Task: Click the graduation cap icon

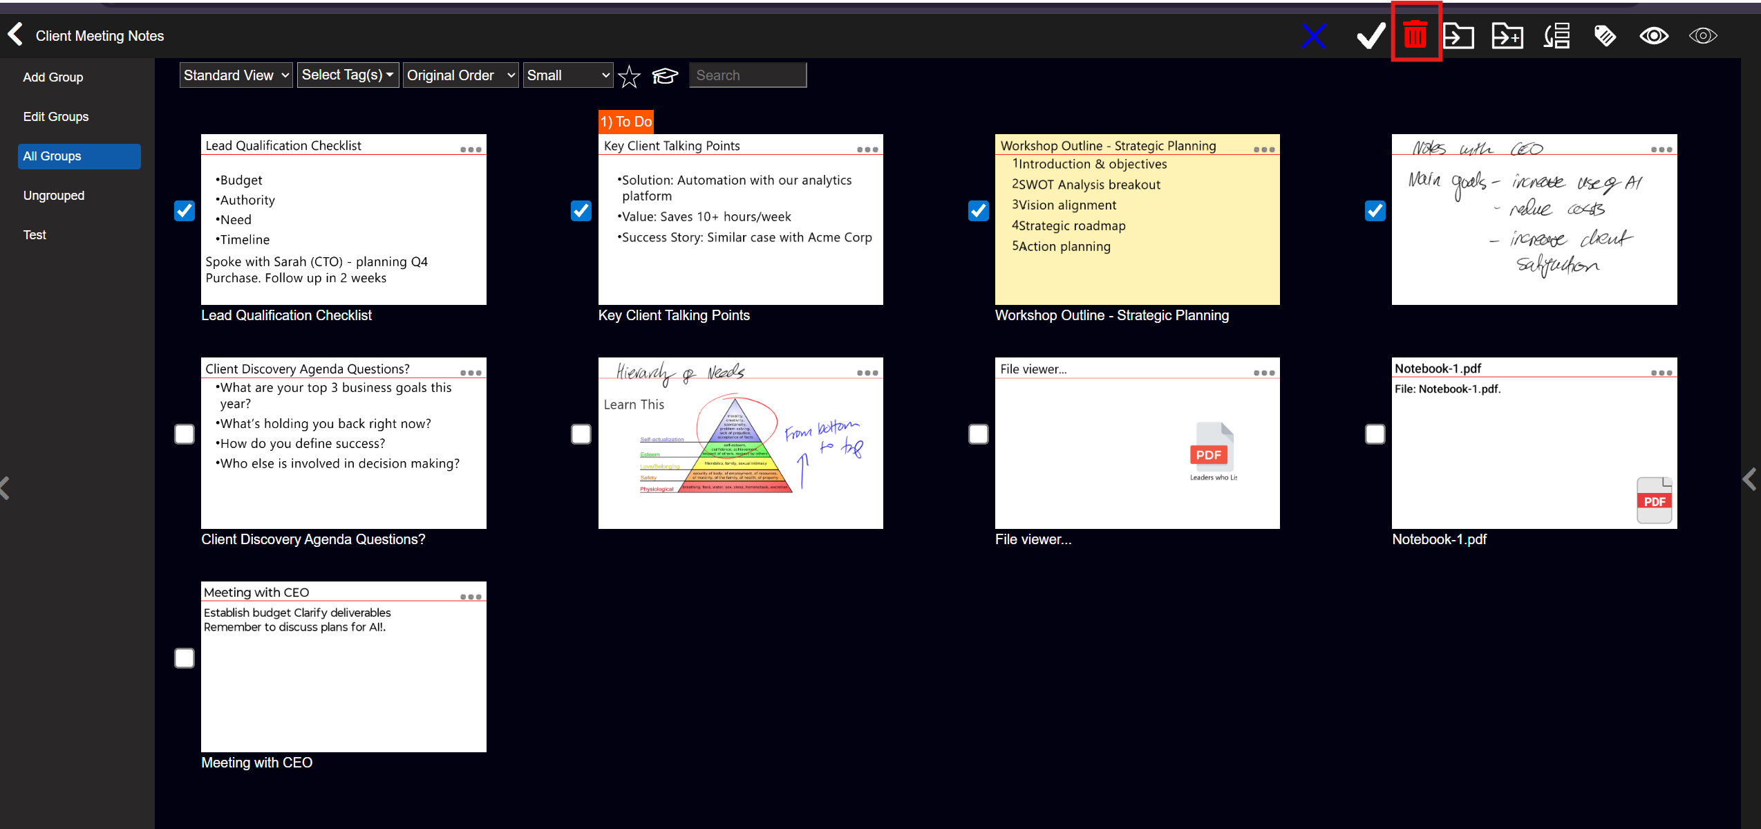Action: tap(665, 75)
